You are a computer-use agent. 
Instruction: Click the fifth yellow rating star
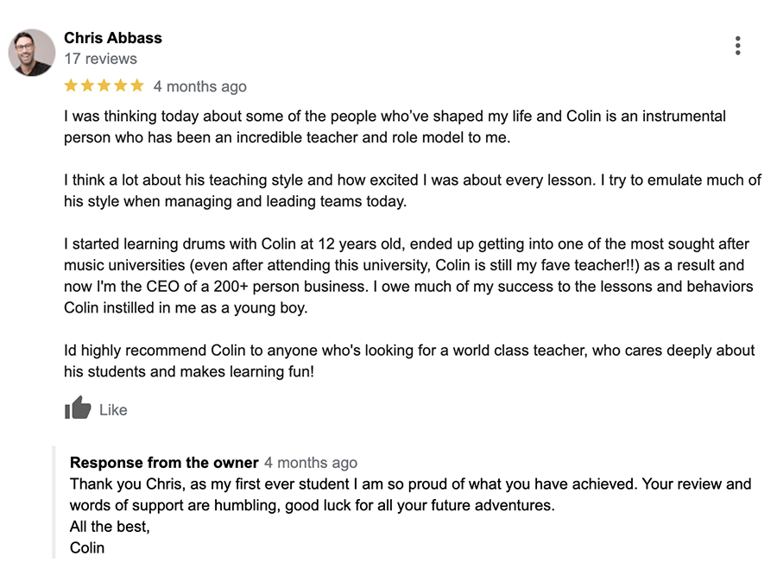136,85
